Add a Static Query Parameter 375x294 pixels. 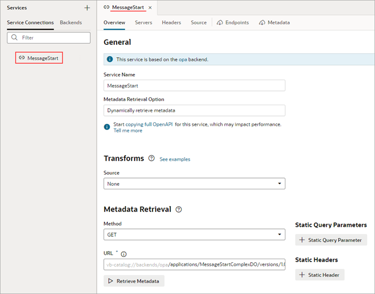coord(331,240)
